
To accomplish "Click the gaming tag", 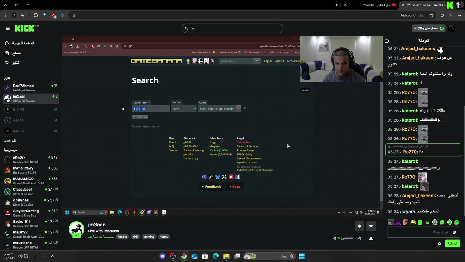I will 149,237.
